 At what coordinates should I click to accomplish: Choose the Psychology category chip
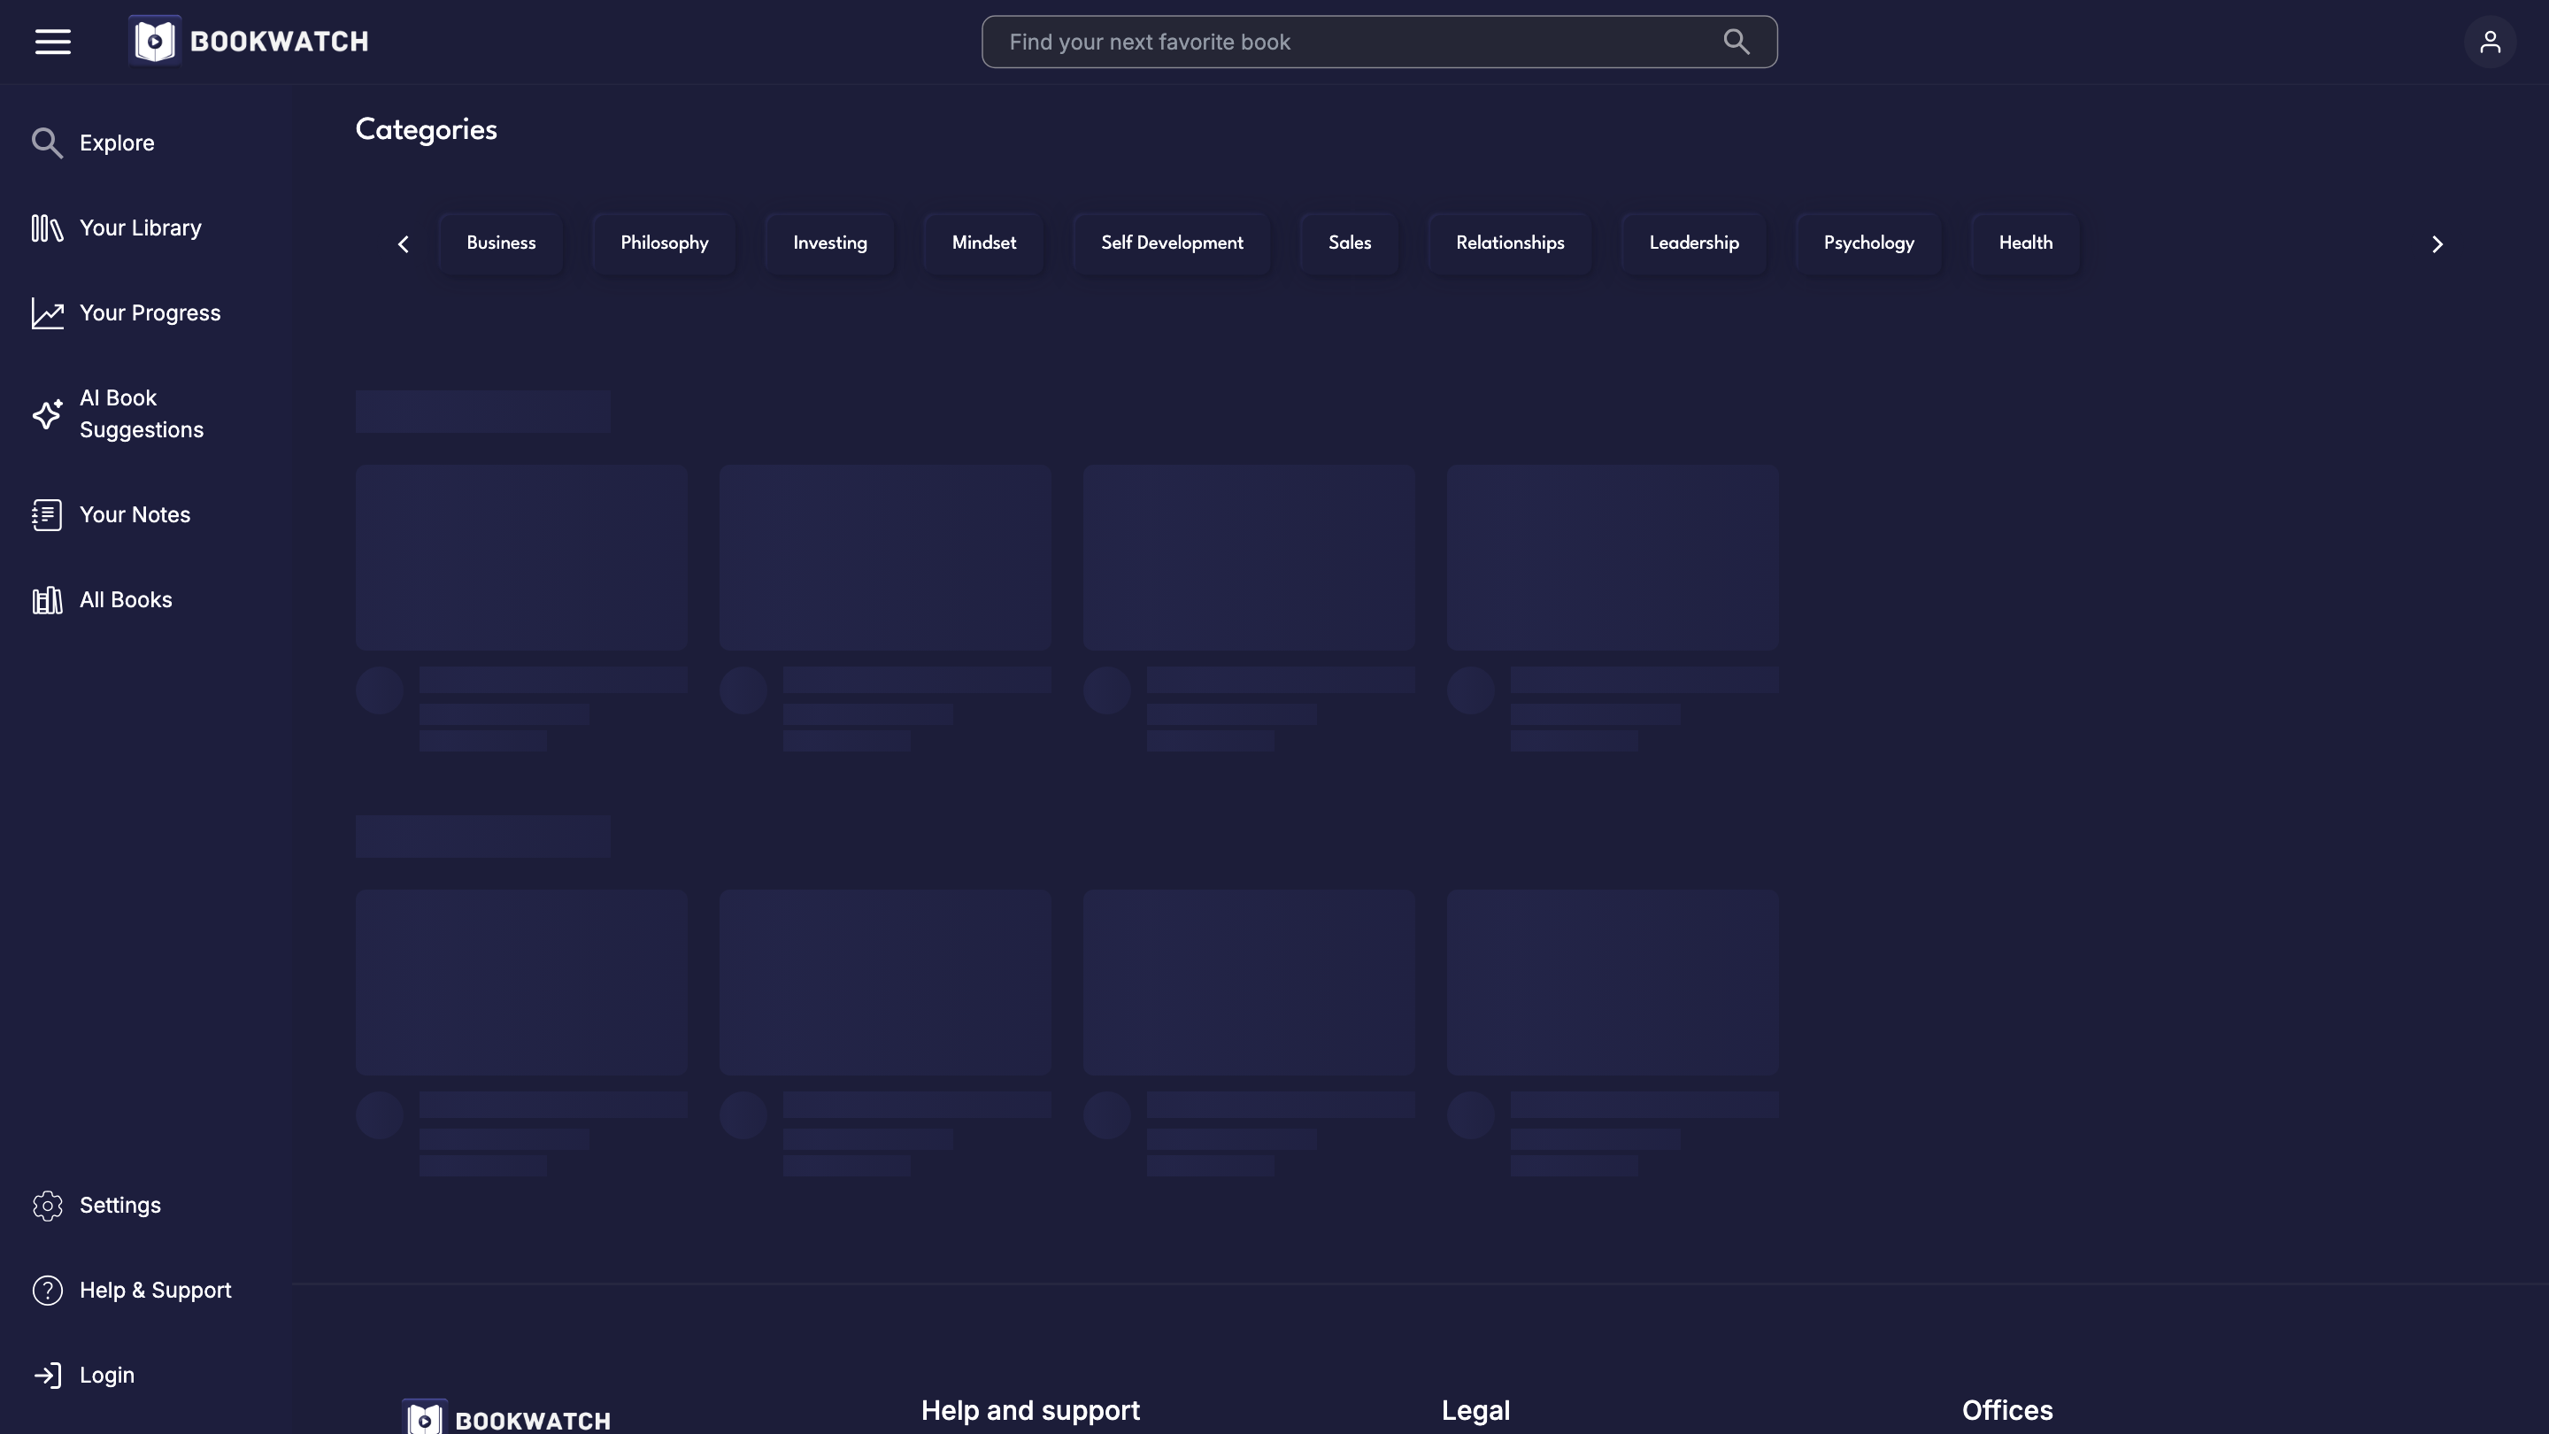(1868, 243)
